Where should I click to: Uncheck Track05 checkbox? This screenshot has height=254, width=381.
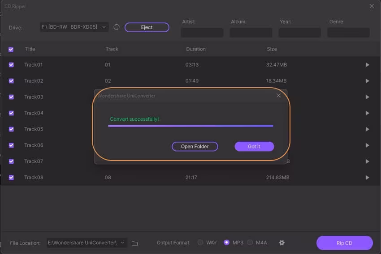click(x=11, y=129)
